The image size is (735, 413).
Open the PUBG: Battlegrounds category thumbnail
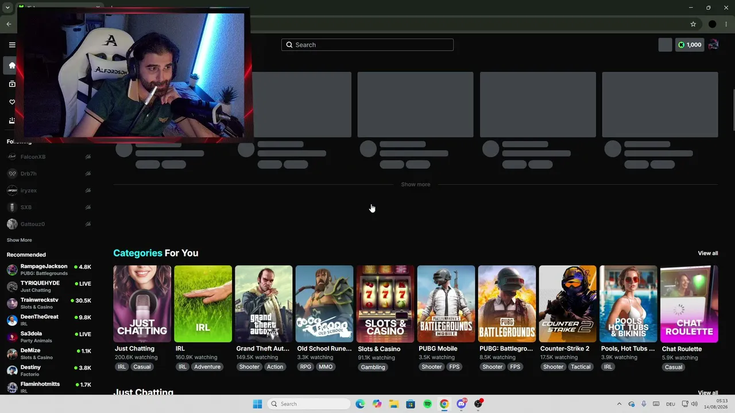coord(507,304)
